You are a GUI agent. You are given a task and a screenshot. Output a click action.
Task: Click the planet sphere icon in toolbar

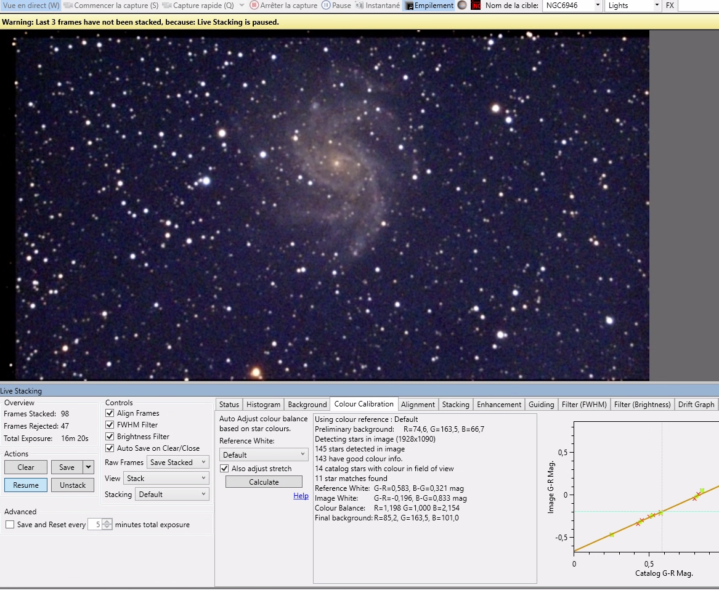(x=462, y=6)
